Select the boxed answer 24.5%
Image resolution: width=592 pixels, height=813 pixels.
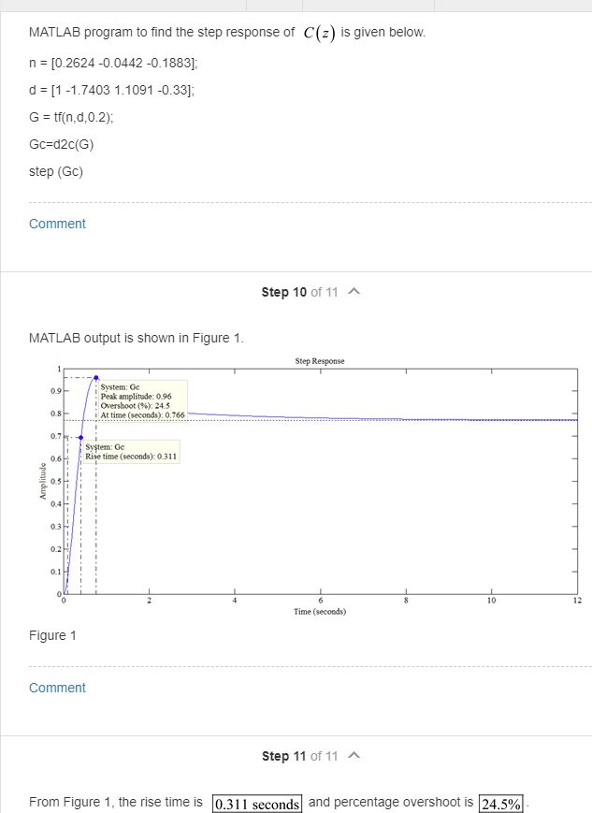click(500, 804)
